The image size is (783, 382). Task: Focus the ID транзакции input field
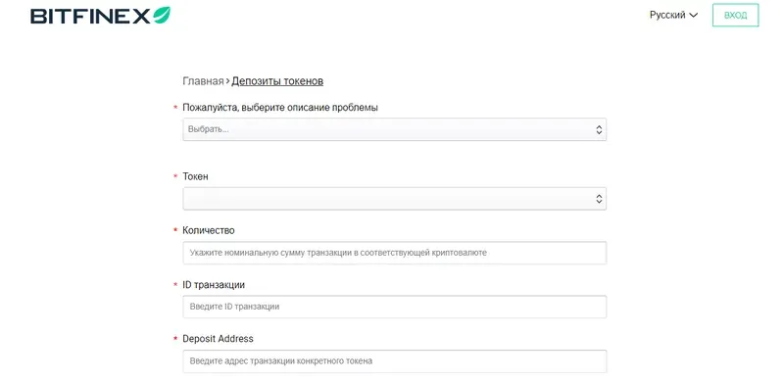coord(395,307)
